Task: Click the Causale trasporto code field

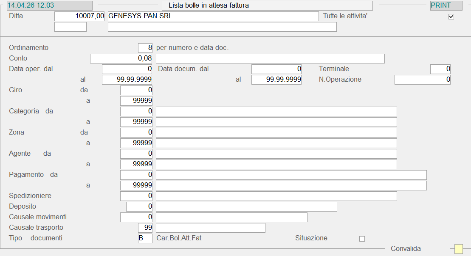Action: click(x=145, y=228)
